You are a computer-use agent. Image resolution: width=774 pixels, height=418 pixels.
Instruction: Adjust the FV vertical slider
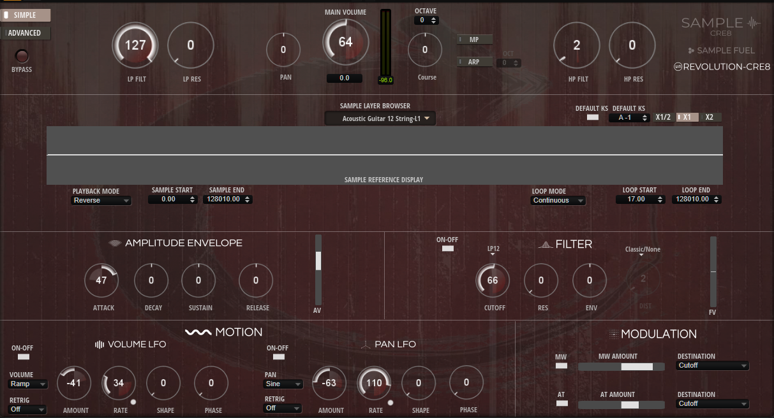(x=713, y=271)
